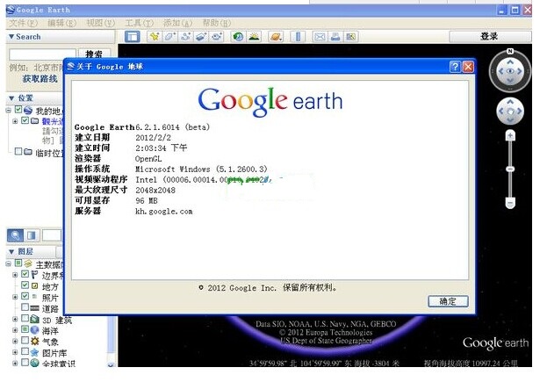The image size is (540, 382).
Task: Click the yellow pushpin Add Placemark icon
Action: (155, 37)
